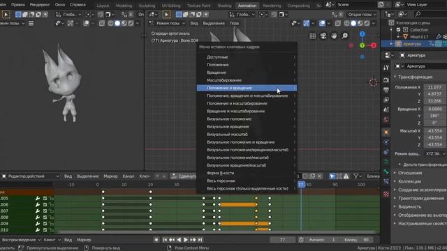Open the Опции позы options button

(x=362, y=14)
